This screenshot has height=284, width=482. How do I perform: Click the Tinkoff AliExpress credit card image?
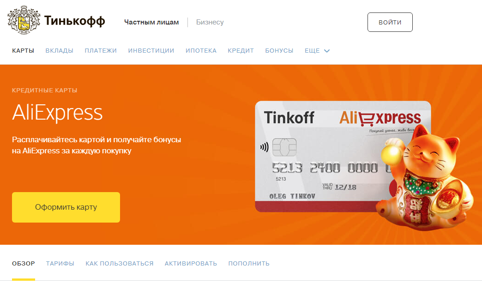319,157
